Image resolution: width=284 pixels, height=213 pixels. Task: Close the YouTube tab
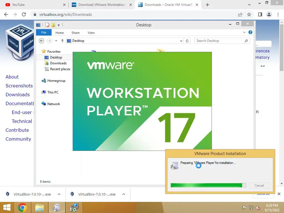64,5
